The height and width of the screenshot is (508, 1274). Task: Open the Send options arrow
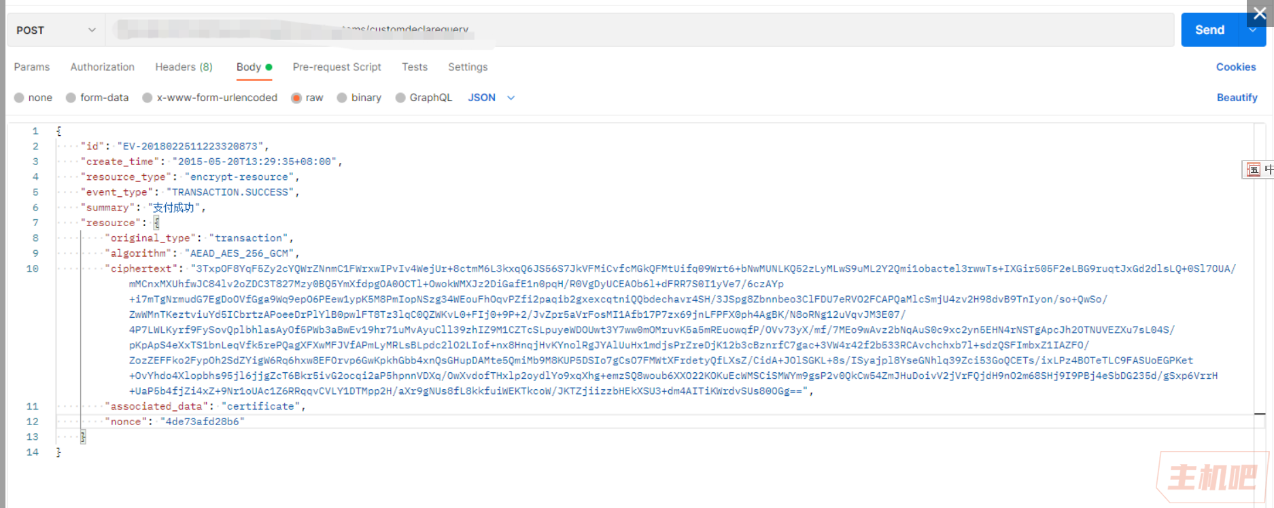click(x=1253, y=31)
